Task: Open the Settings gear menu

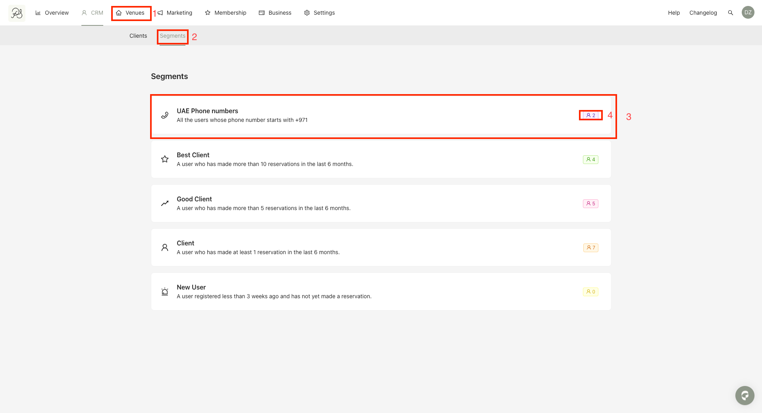Action: (320, 13)
